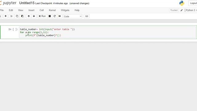Click the Python 3 kernel name
197x111 pixels.
191,10
